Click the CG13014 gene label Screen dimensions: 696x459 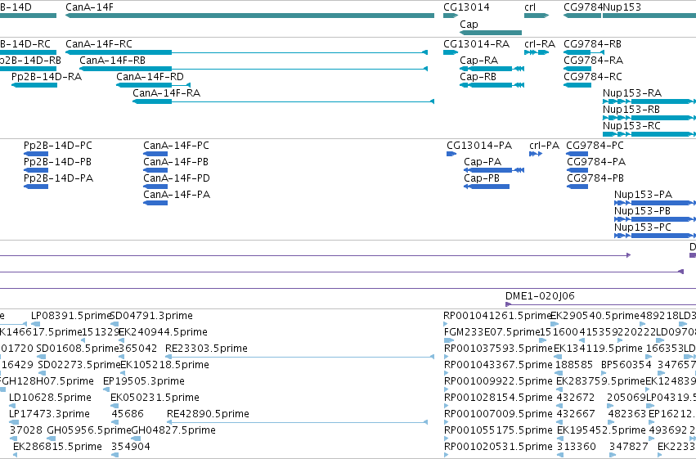[466, 7]
